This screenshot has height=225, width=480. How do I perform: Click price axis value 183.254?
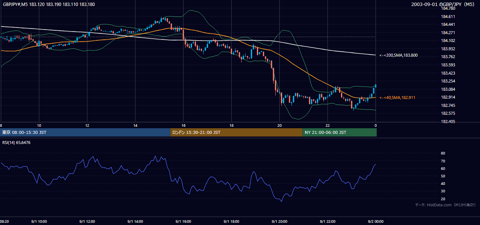click(x=448, y=81)
